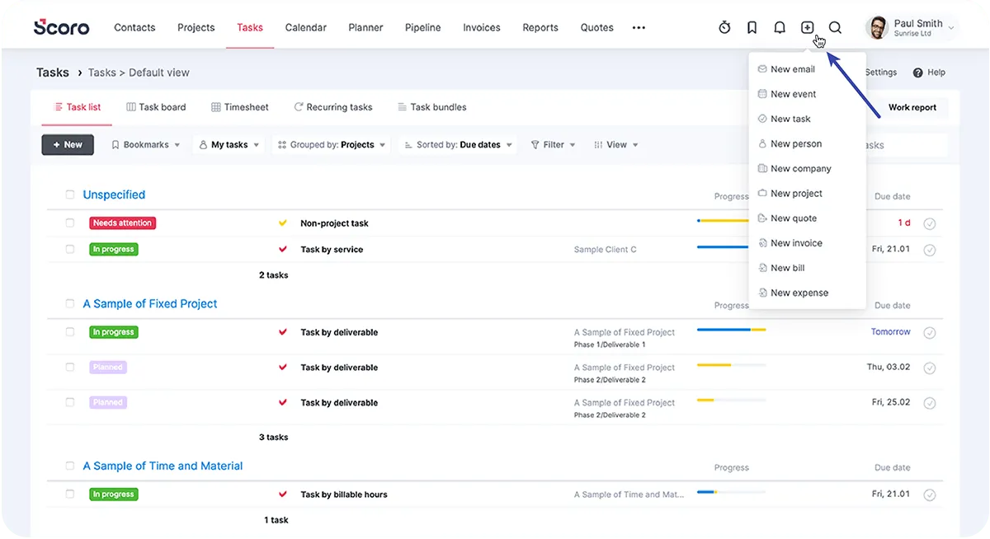Click the New button
Viewport: 990px width, 539px height.
pyautogui.click(x=68, y=144)
